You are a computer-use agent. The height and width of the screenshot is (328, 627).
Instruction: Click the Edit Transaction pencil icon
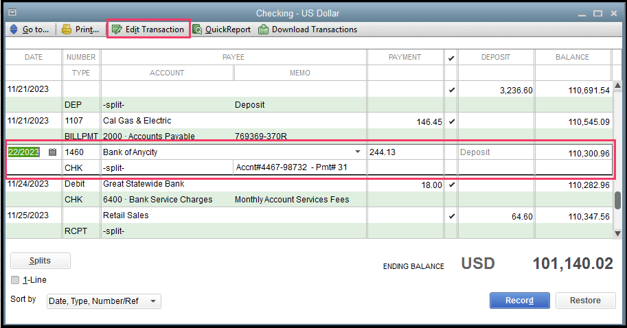point(116,30)
